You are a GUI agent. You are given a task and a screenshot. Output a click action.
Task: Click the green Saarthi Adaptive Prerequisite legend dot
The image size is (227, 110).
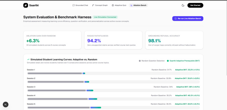(x=168, y=61)
